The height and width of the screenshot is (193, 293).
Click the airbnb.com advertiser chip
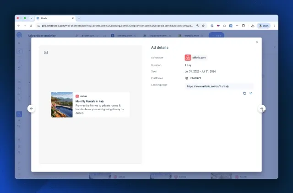195,58
